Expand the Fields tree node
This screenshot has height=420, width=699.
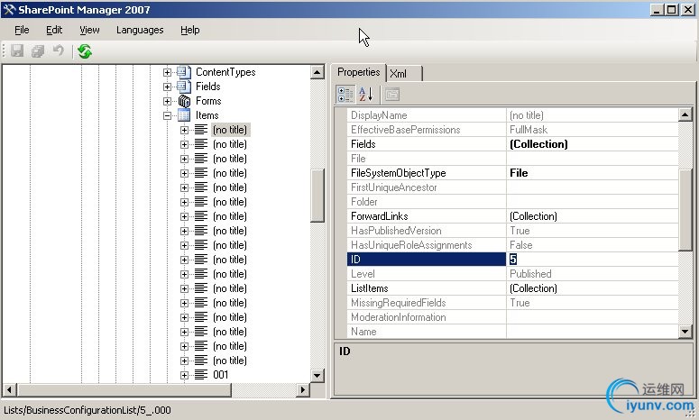(167, 87)
